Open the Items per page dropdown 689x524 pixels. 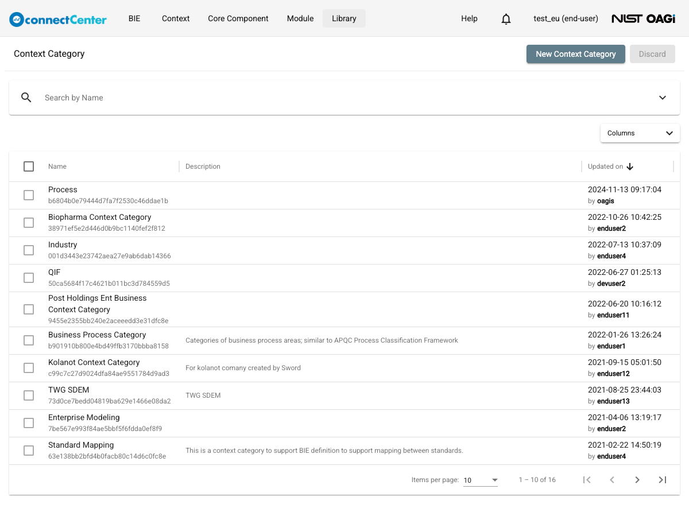[481, 480]
